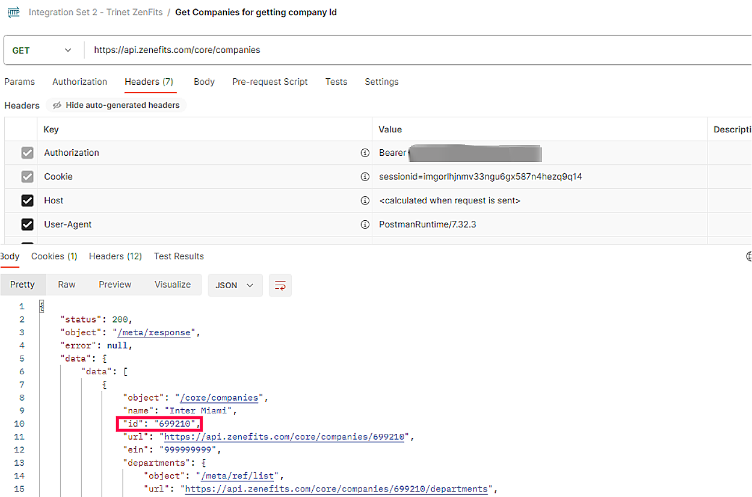This screenshot has width=752, height=497.
Task: Click the HTTP request icon in breadcrumb
Action: [13, 12]
